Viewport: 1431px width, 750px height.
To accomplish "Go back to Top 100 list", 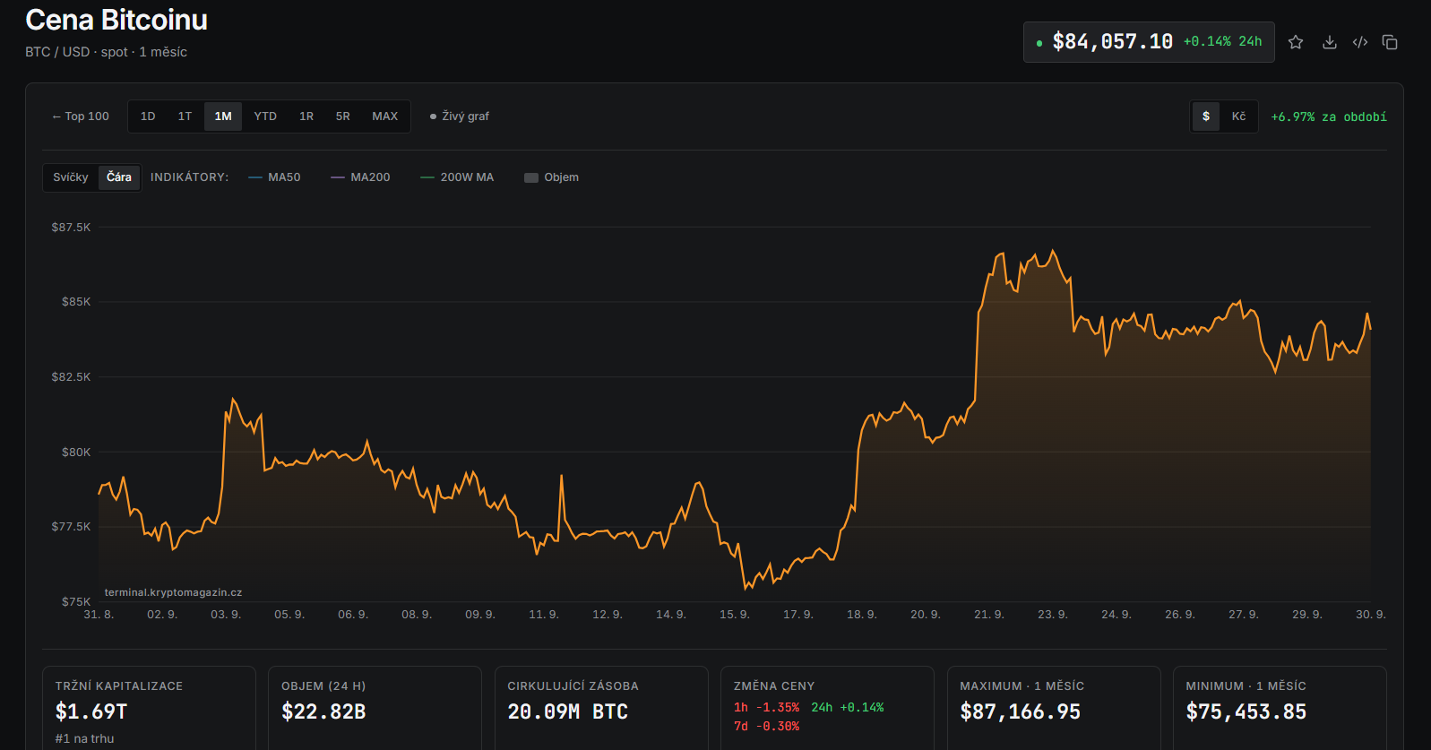I will pos(81,116).
